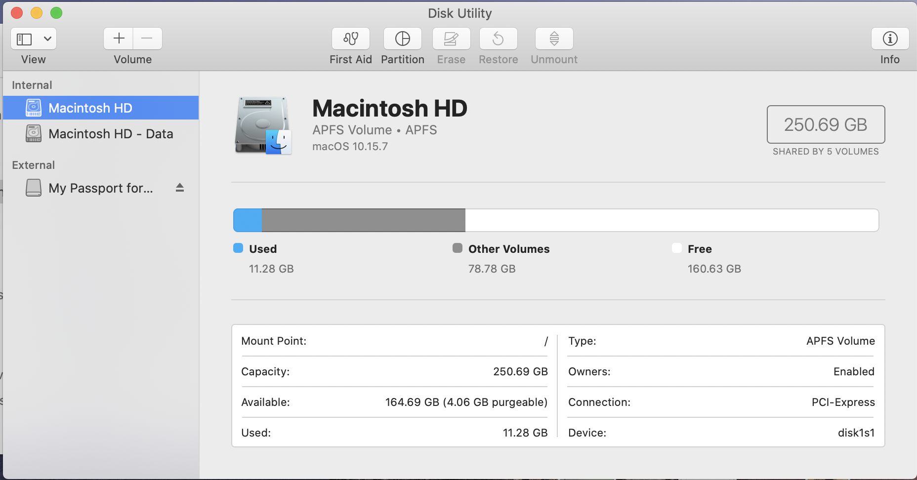The width and height of the screenshot is (917, 480).
Task: Add a new APFS volume with plus
Action: coord(119,39)
